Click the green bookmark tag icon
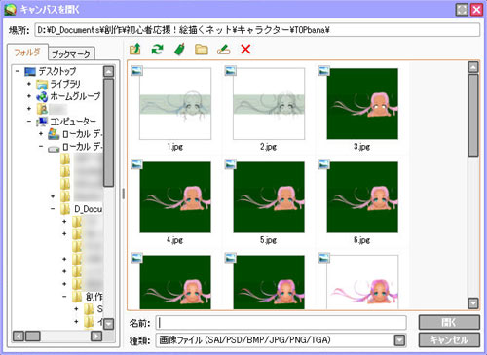 coord(179,50)
